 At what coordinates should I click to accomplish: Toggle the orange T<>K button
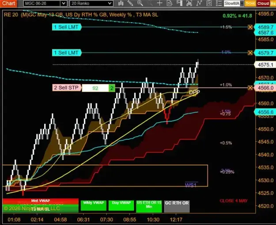250,4
